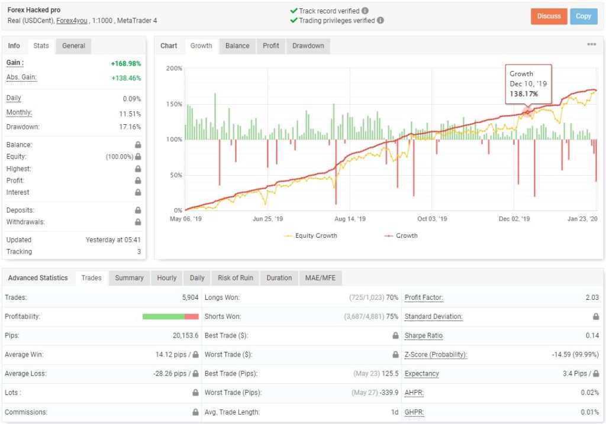The height and width of the screenshot is (424, 606).
Task: Open the chart options three-dot menu
Action: coord(591,44)
